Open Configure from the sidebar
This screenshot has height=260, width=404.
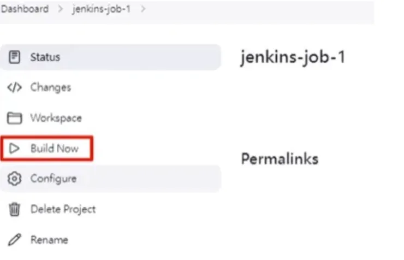click(x=54, y=179)
